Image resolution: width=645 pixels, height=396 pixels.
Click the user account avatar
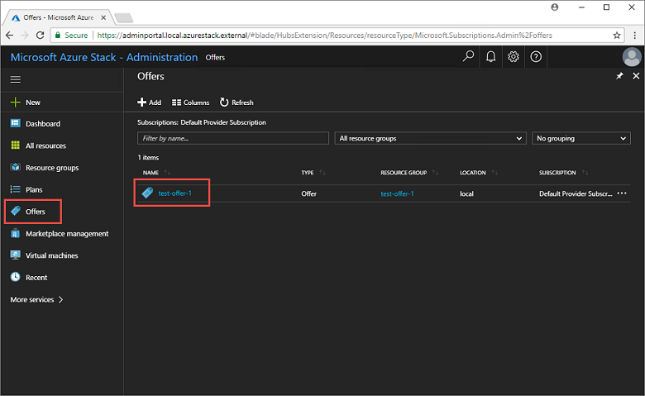click(631, 57)
